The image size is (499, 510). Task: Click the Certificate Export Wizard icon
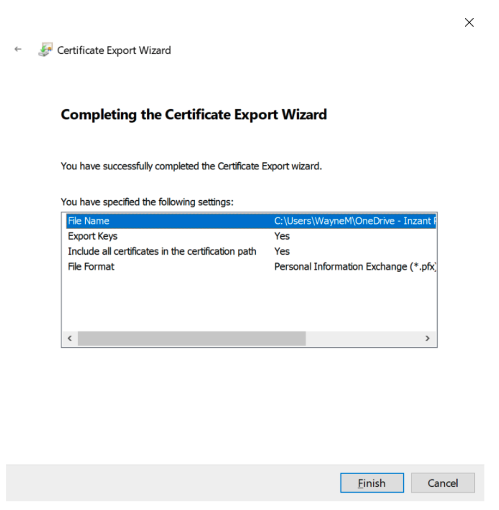tap(45, 50)
